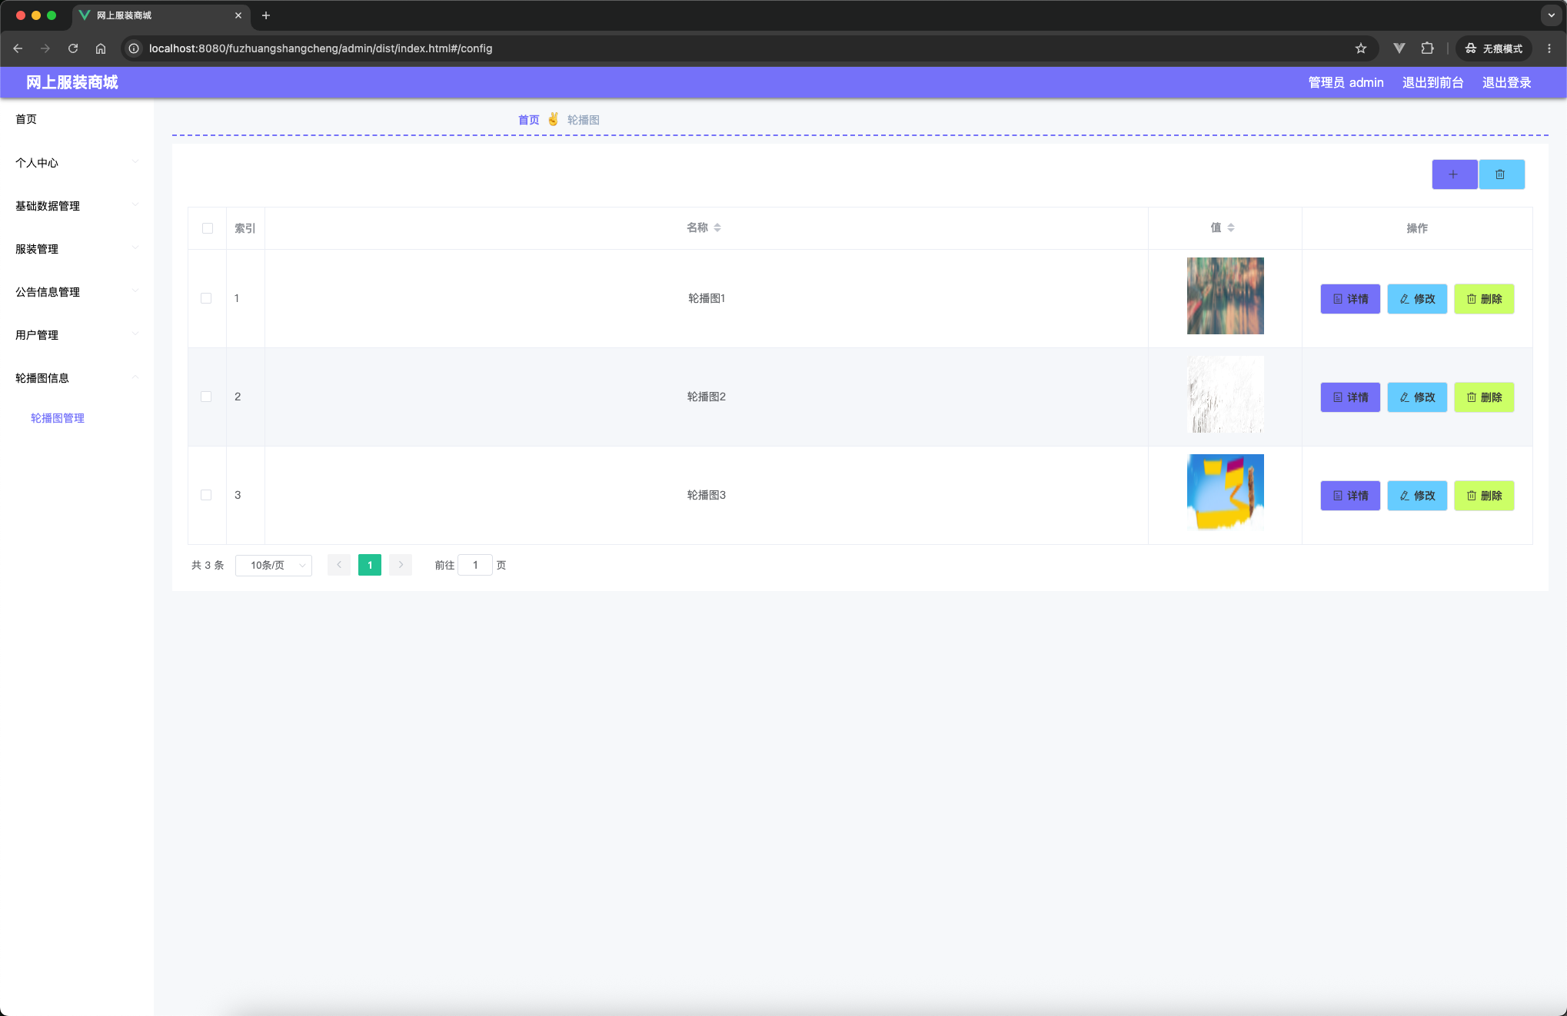This screenshot has width=1567, height=1016.
Task: Click the 网上服装商城 site title
Action: coord(72,82)
